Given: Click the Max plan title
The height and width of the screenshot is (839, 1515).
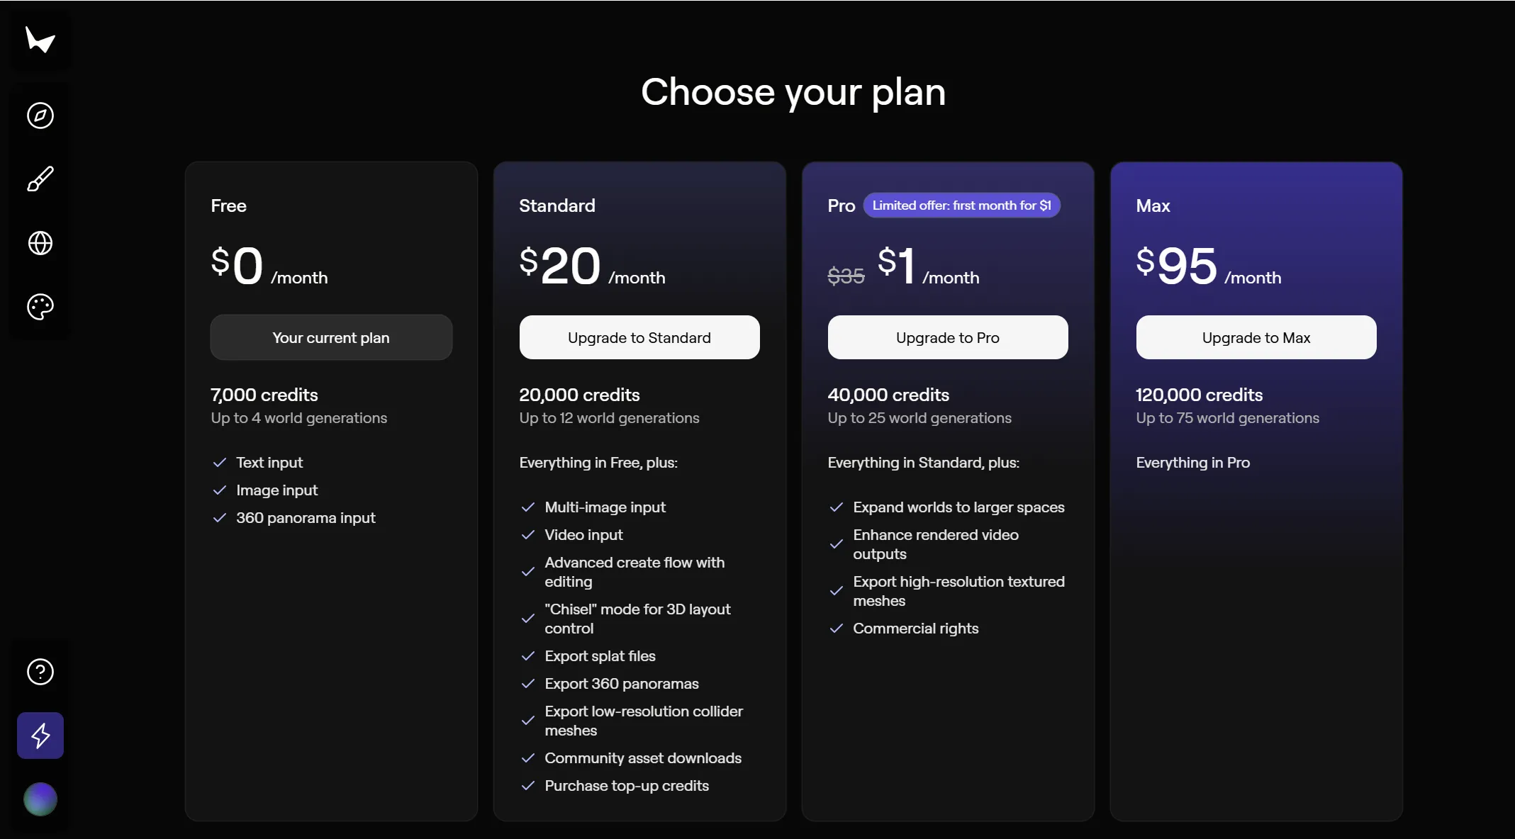Looking at the screenshot, I should (x=1153, y=206).
